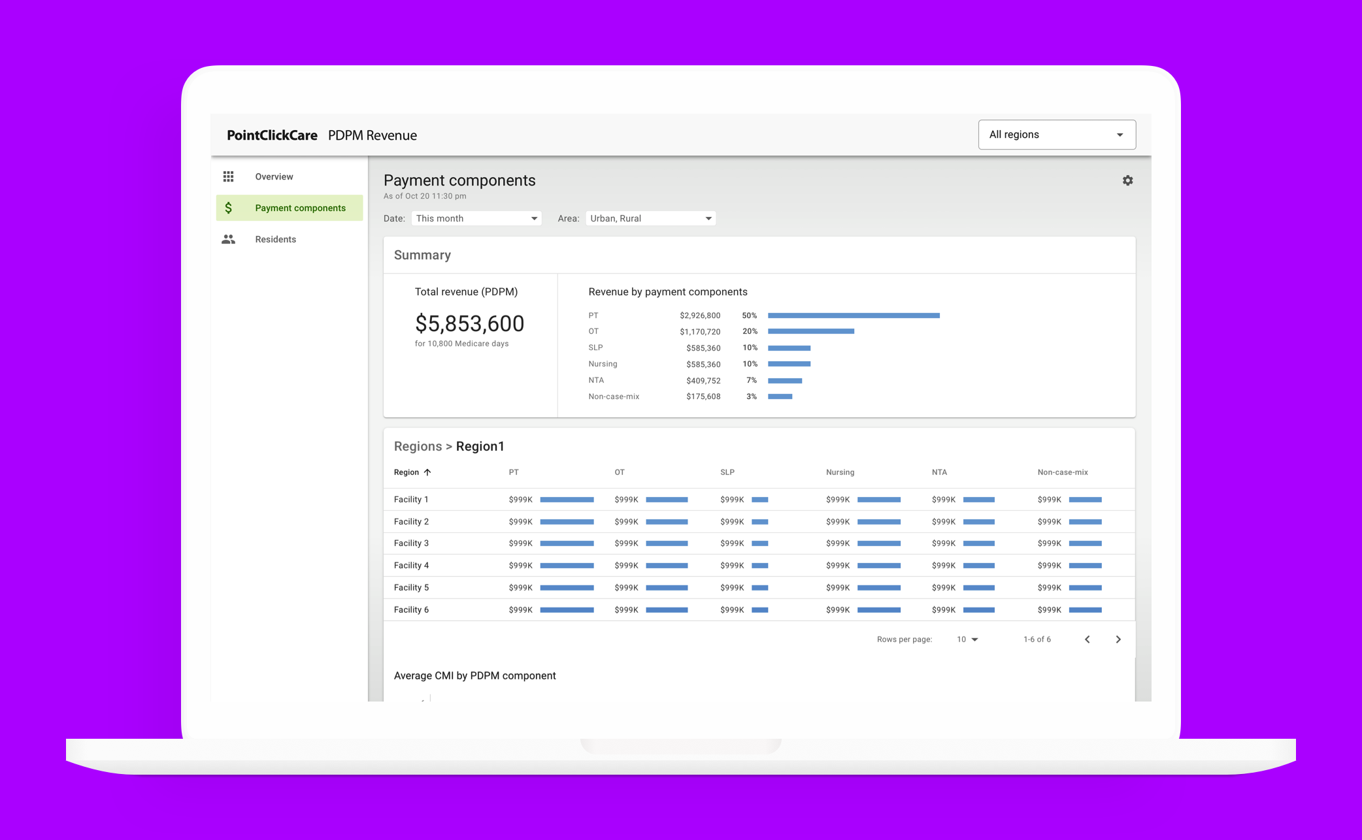Click Region1 in the breadcrumb

point(480,446)
